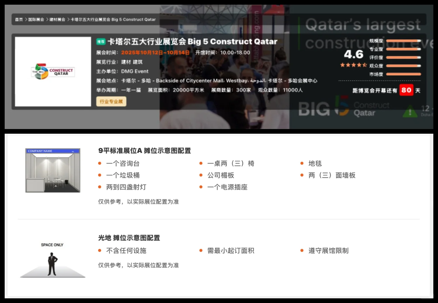Click the Big 5 Construct Qatar logo thumbnail

(x=53, y=72)
